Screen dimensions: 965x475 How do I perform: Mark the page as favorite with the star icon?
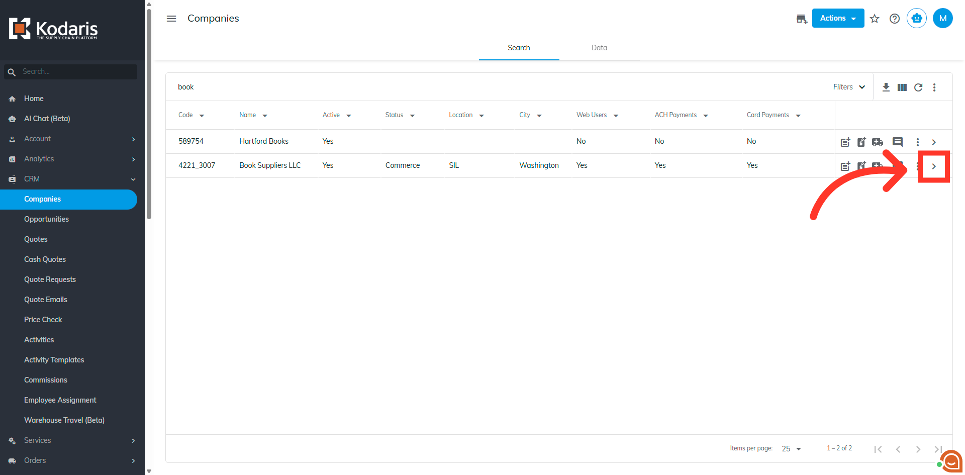tap(875, 19)
